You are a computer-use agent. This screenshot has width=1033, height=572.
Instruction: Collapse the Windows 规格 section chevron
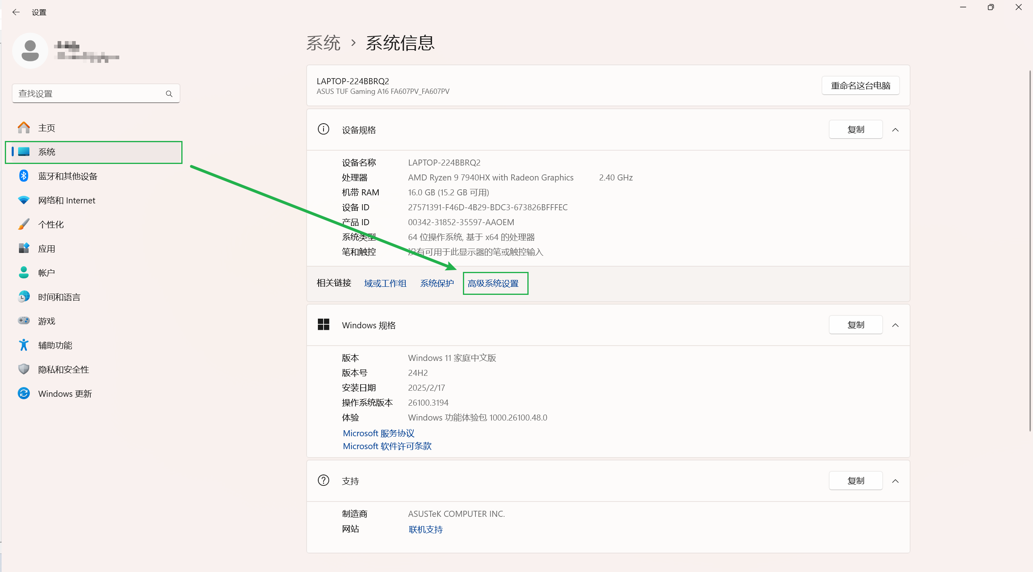(x=895, y=325)
